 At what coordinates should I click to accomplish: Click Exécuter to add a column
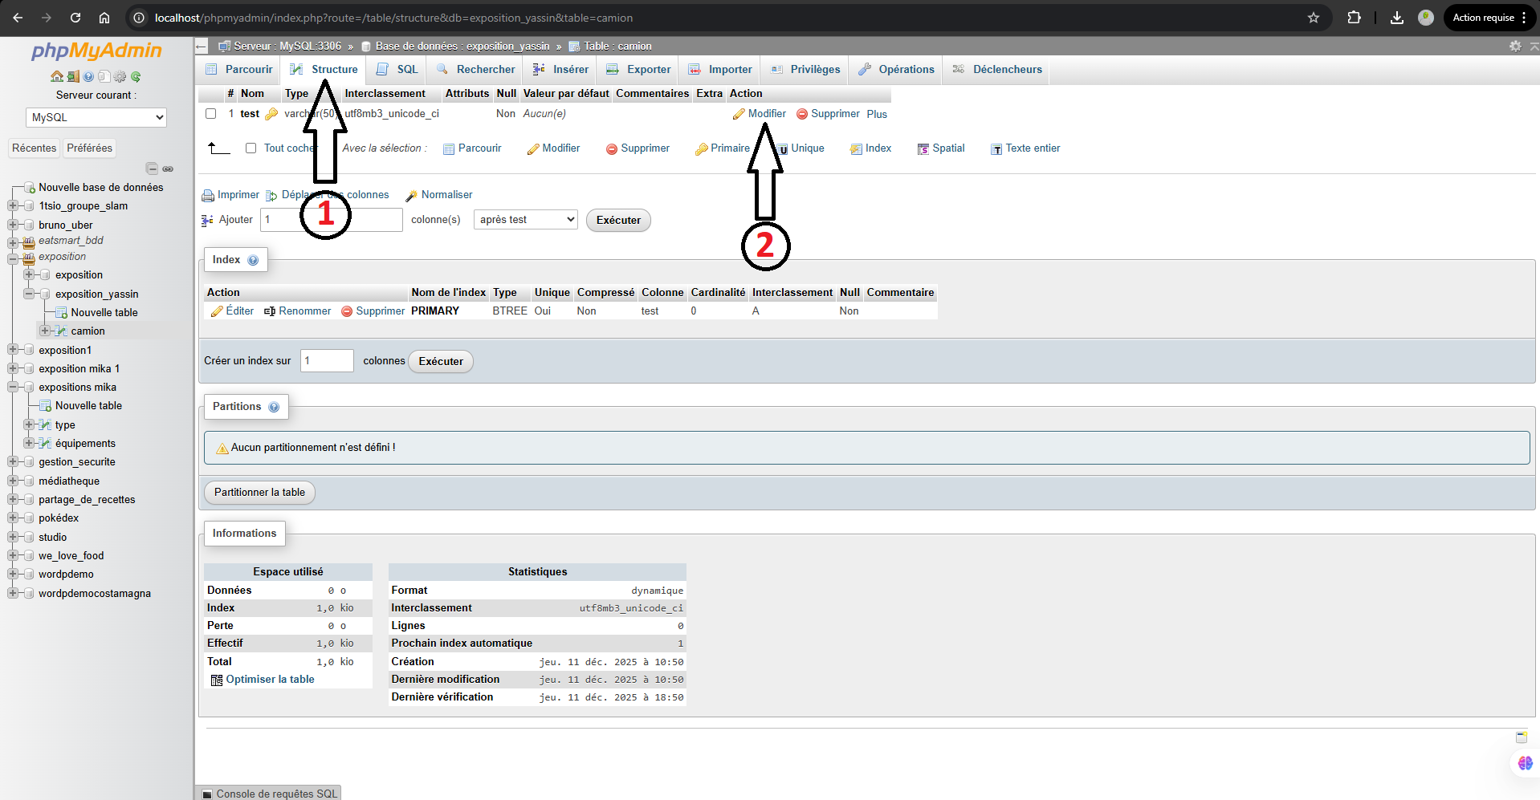pos(617,220)
